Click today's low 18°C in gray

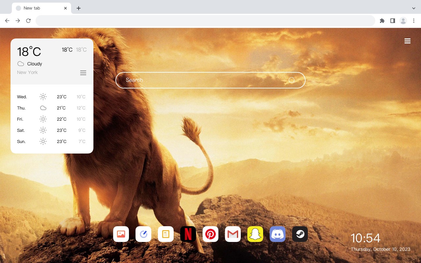pos(81,50)
